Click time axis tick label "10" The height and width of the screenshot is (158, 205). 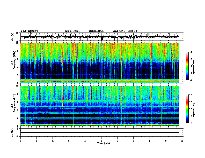pyautogui.click(x=182, y=141)
